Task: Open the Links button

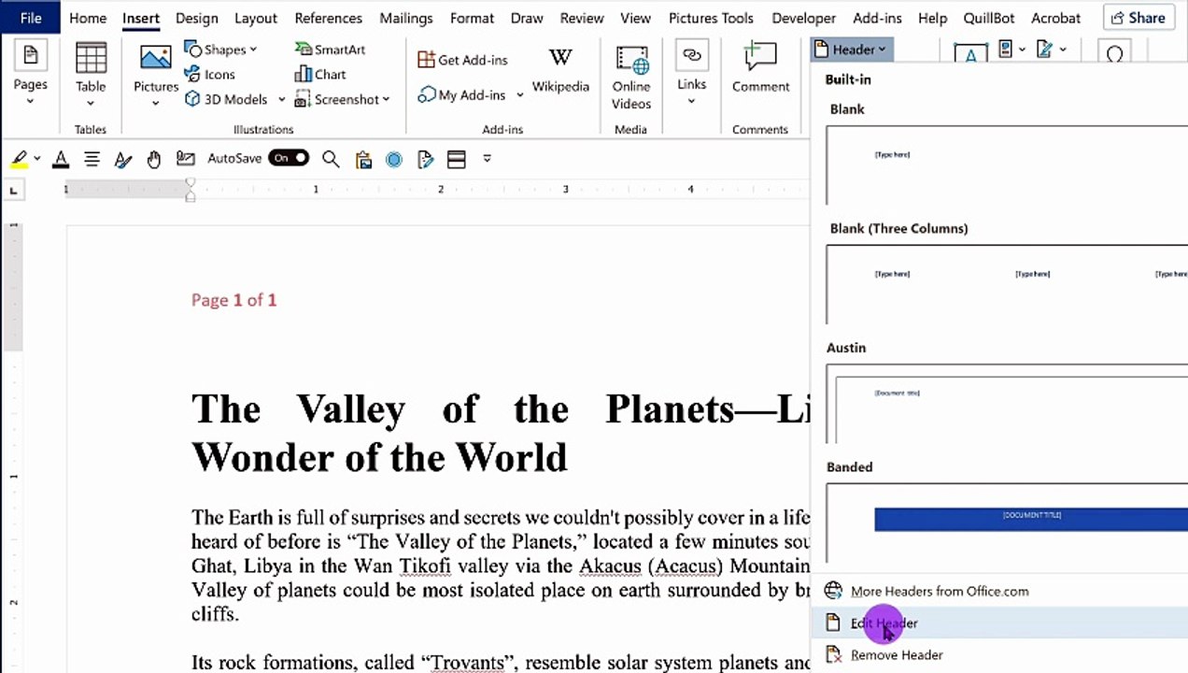Action: tap(691, 73)
